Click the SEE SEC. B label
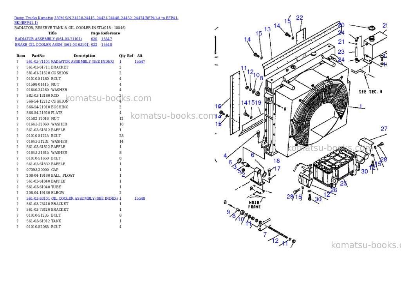The width and height of the screenshot is (401, 284). coord(370,92)
